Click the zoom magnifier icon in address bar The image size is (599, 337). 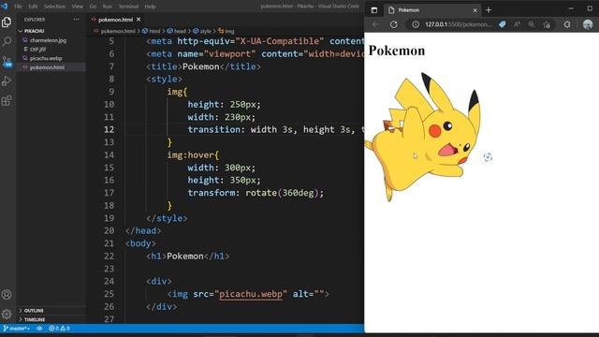[x=532, y=24]
